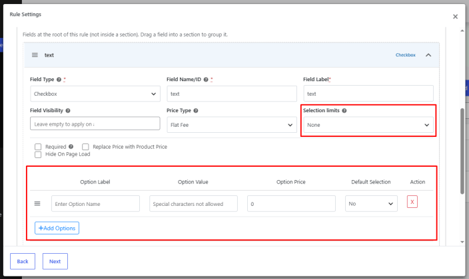Open the Price Type Flat Fee dropdown
This screenshot has width=469, height=279.
click(x=232, y=125)
